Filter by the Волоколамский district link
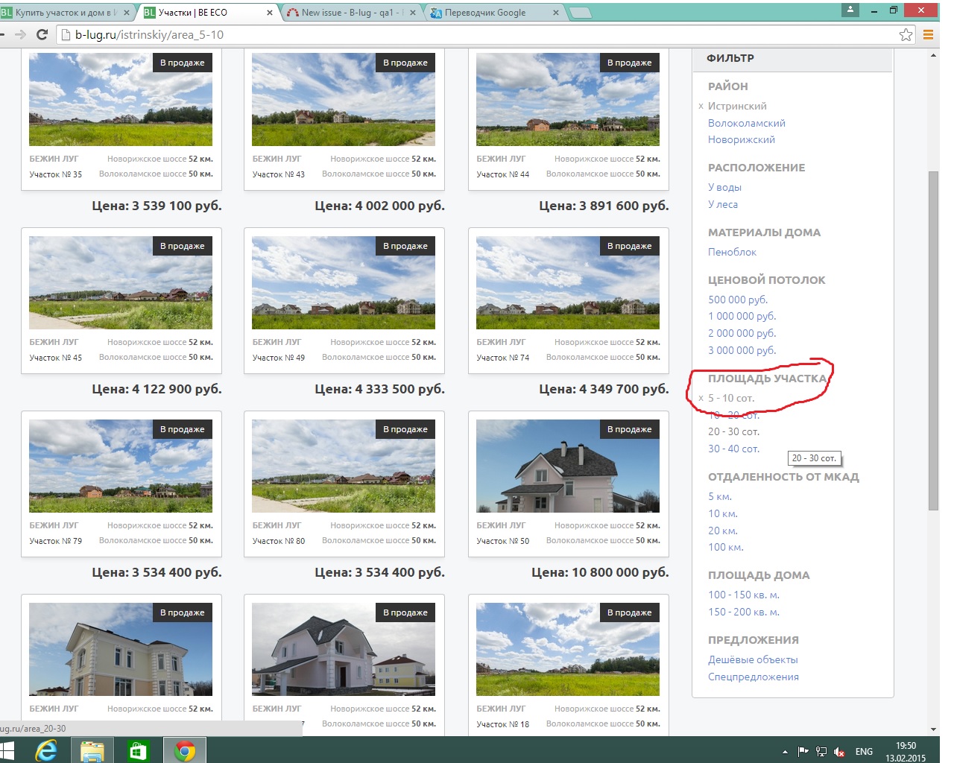The image size is (954, 763). (746, 123)
